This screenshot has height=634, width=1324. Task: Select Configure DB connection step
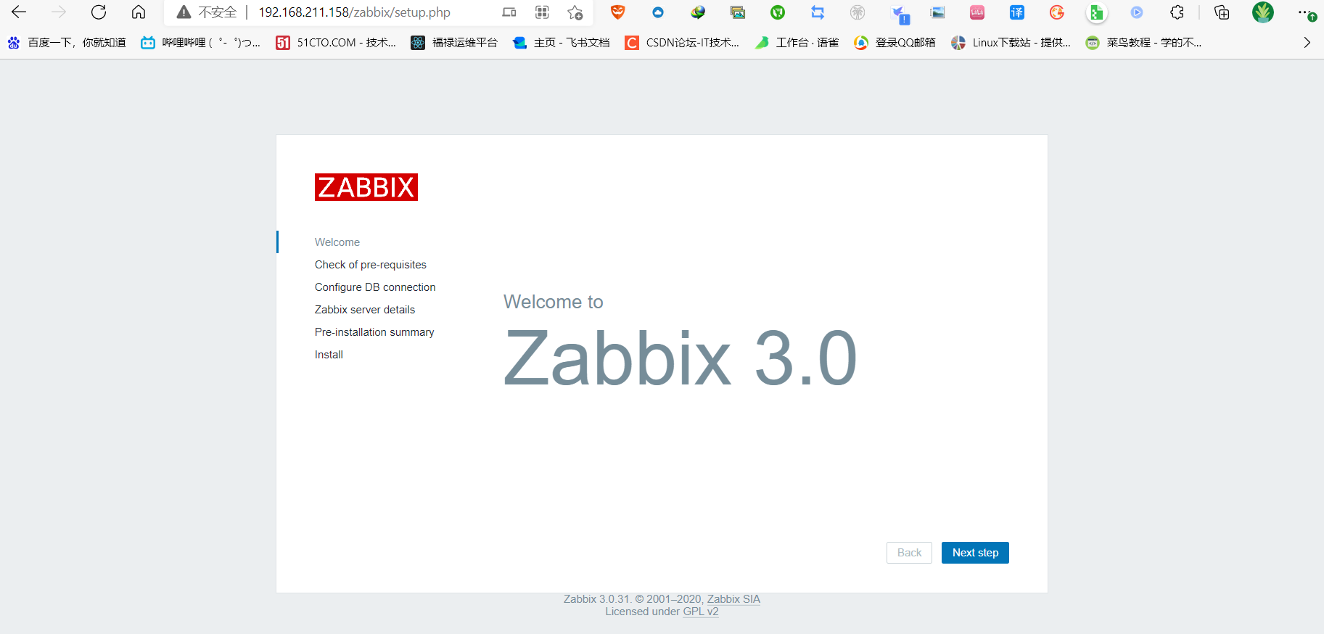pyautogui.click(x=375, y=287)
